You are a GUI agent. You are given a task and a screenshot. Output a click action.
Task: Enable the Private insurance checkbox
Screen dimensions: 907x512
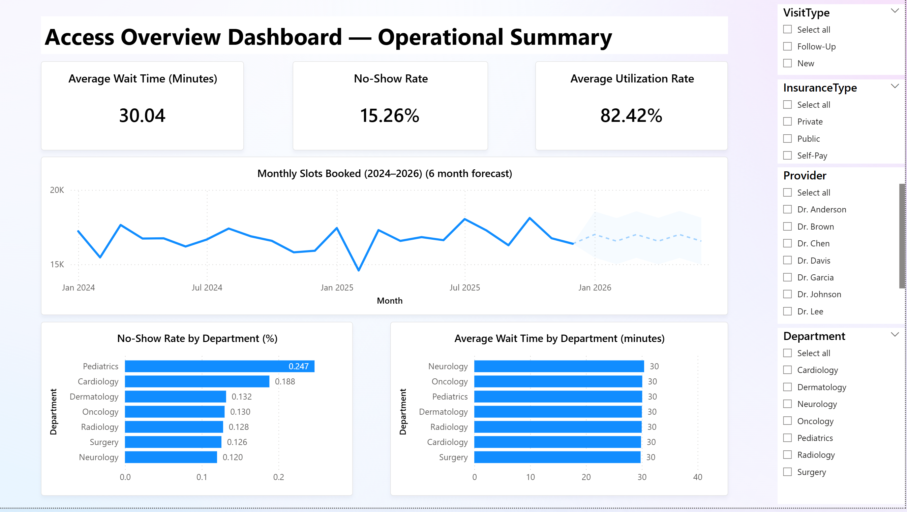click(x=787, y=122)
